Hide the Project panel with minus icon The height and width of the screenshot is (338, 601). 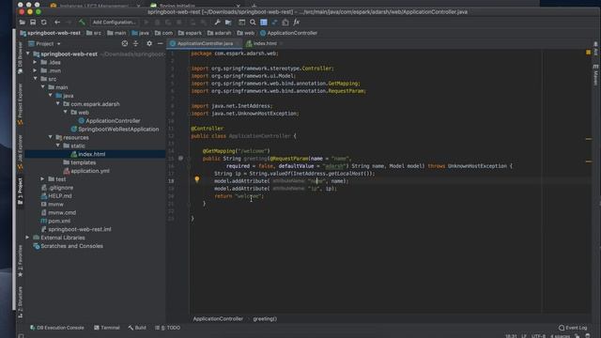point(161,44)
